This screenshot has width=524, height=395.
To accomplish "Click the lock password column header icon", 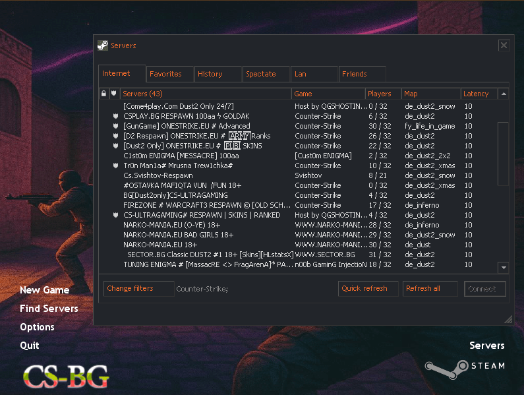I will pyautogui.click(x=103, y=94).
